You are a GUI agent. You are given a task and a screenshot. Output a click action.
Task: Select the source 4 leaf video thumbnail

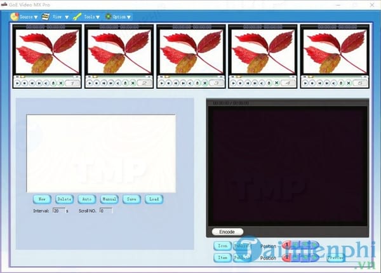coord(263,51)
